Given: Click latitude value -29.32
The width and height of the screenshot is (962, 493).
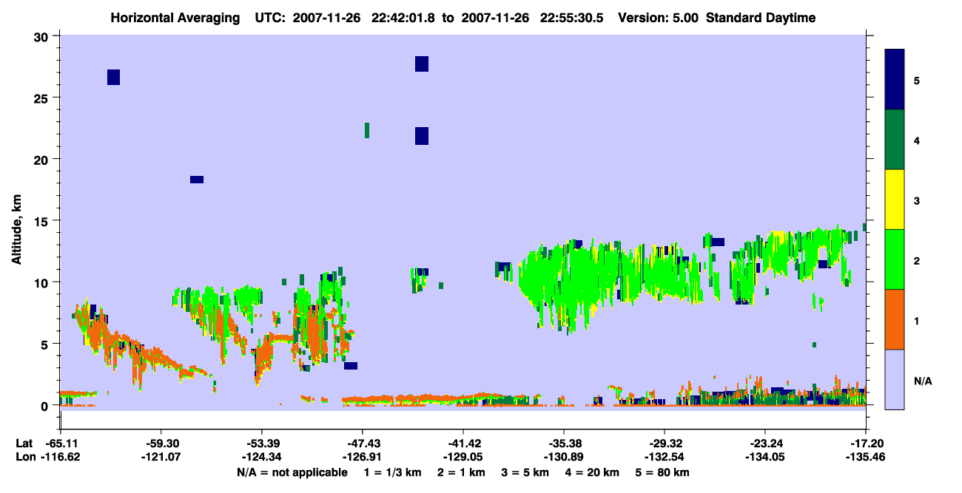Looking at the screenshot, I should tap(665, 443).
